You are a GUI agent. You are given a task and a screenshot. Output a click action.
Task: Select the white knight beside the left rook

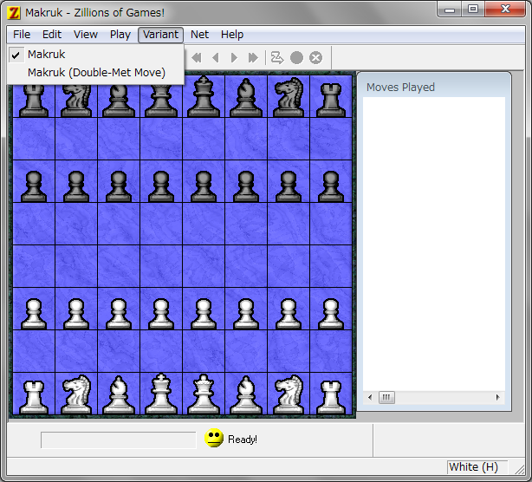[76, 394]
